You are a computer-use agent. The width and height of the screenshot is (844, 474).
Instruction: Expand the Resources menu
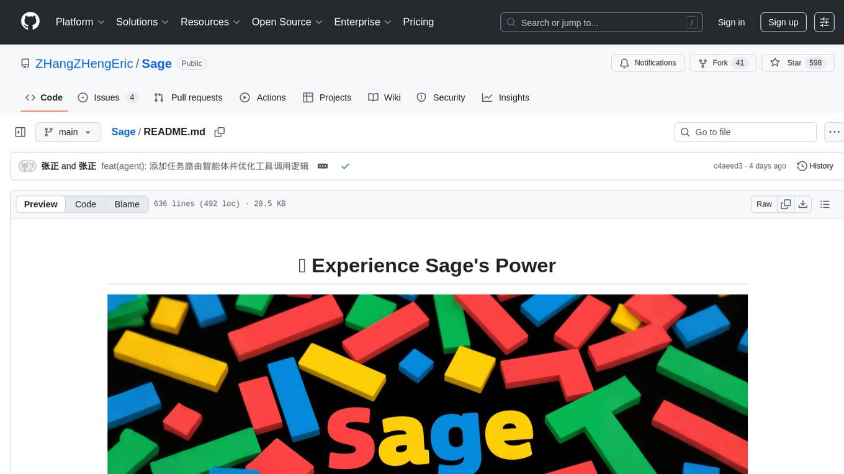point(210,22)
